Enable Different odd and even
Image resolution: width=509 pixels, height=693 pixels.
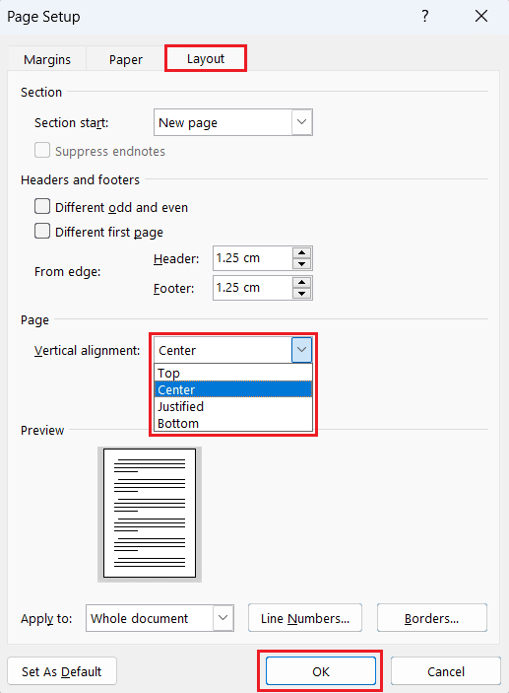[x=42, y=206]
